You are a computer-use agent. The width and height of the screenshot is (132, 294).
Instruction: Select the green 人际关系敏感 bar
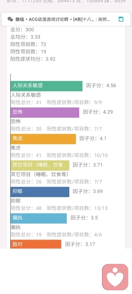pyautogui.click(x=46, y=86)
